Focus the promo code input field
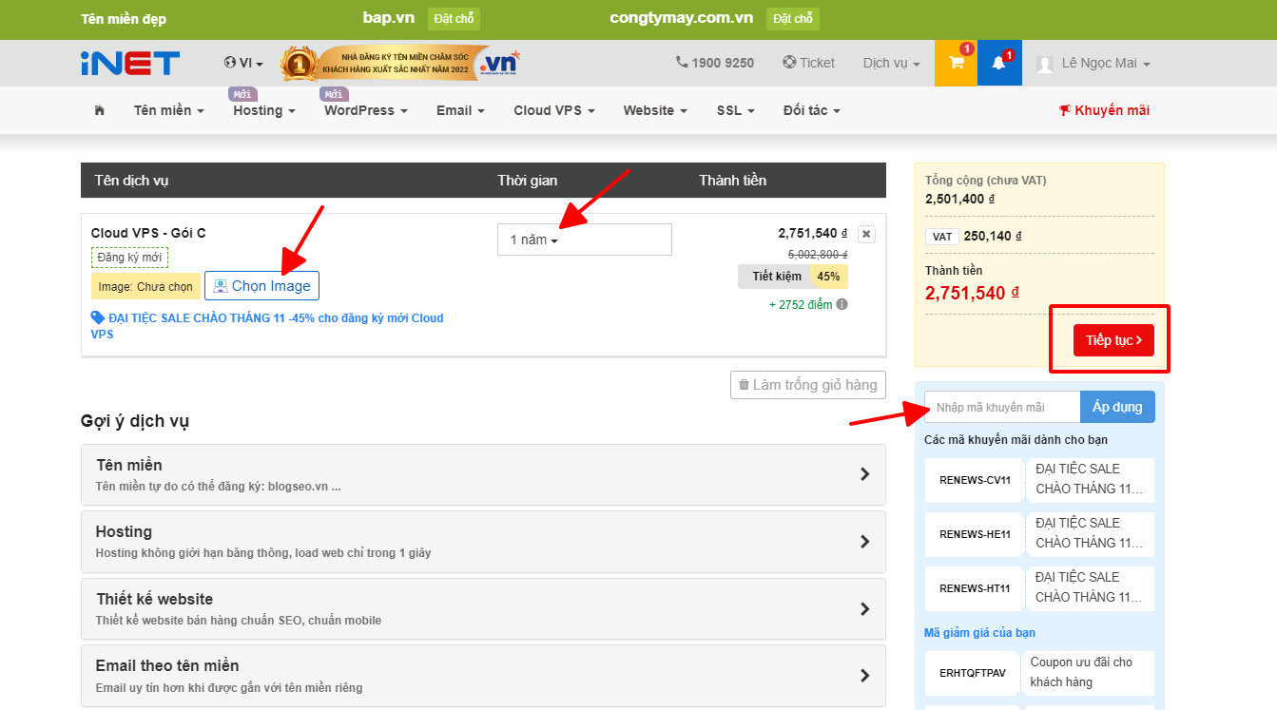Viewport: 1277px width, 710px height. click(x=1002, y=407)
